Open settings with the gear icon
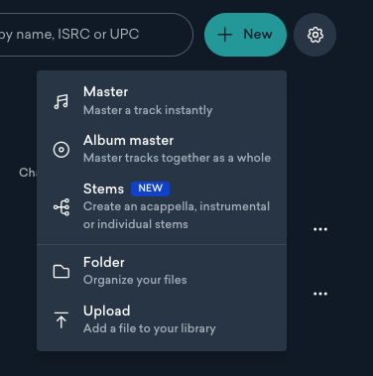 [x=315, y=35]
